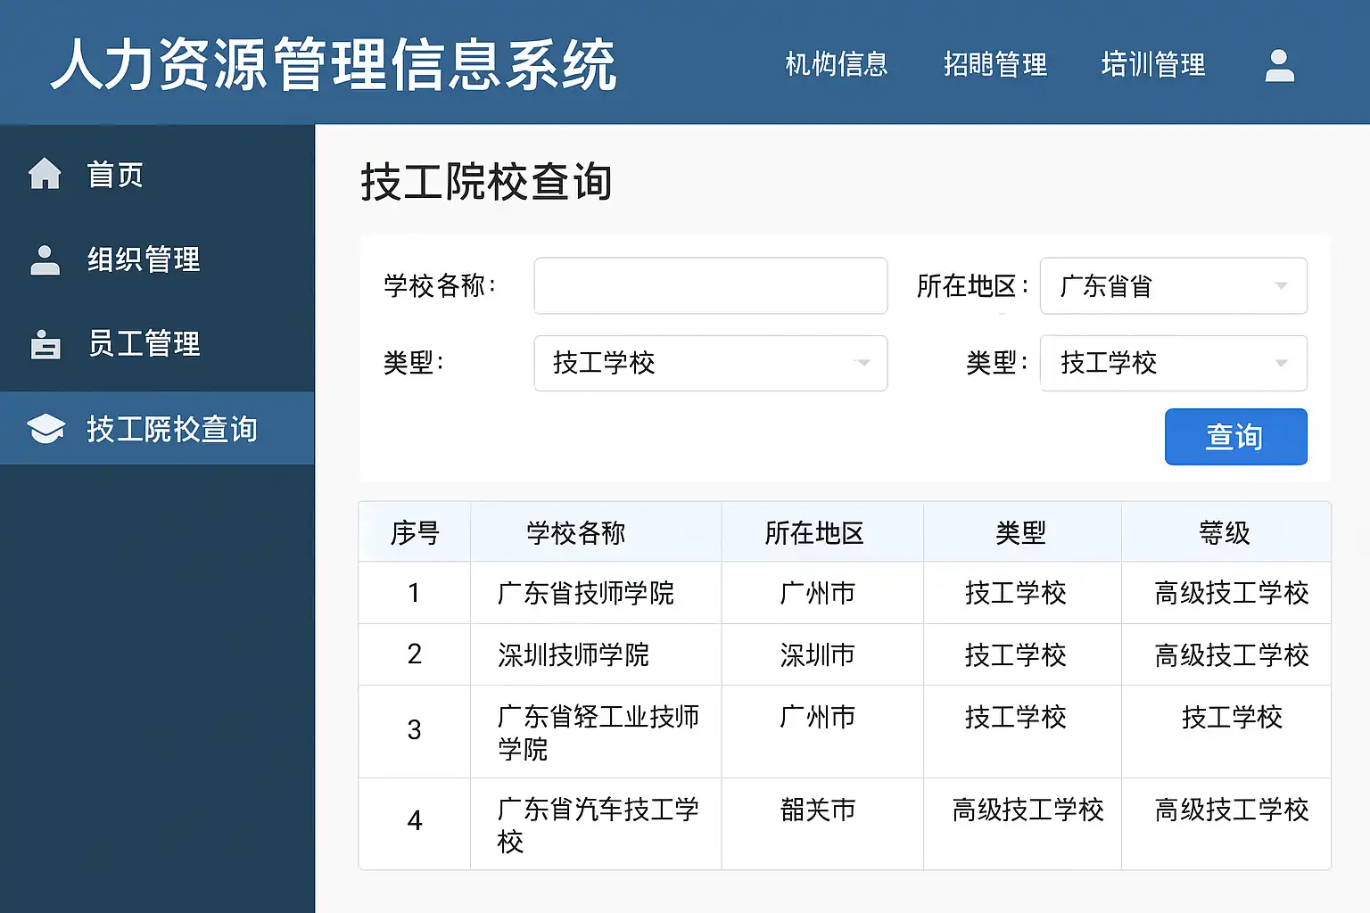Image resolution: width=1370 pixels, height=913 pixels.
Task: Expand the 所在地区 dropdown showing 广东省
Action: coord(1173,286)
